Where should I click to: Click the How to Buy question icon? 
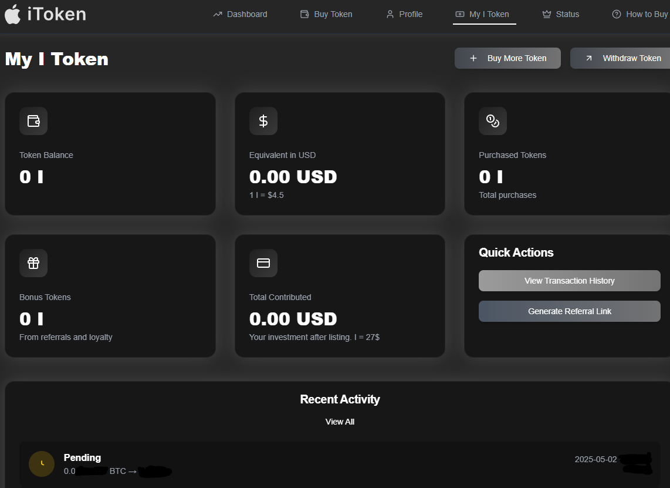coord(616,14)
